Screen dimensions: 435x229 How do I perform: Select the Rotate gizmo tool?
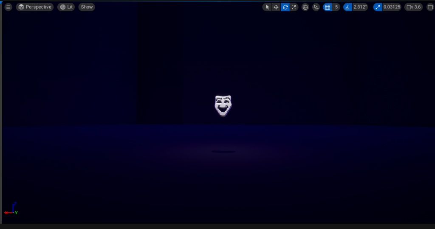coord(285,7)
